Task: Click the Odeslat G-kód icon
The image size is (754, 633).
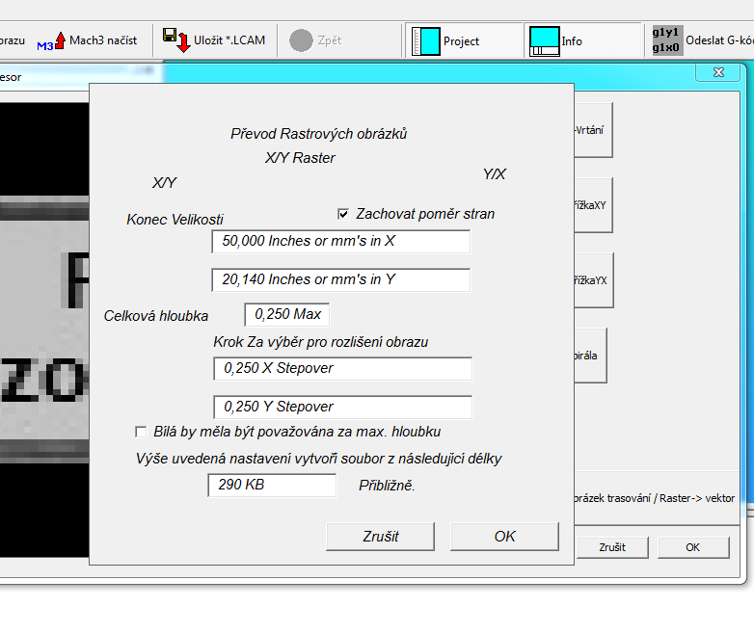Action: pos(667,40)
